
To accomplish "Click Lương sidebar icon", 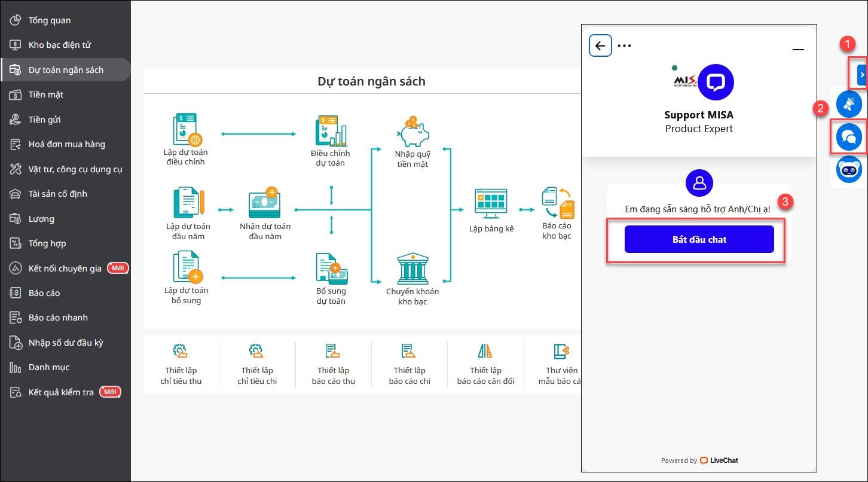I will [16, 219].
